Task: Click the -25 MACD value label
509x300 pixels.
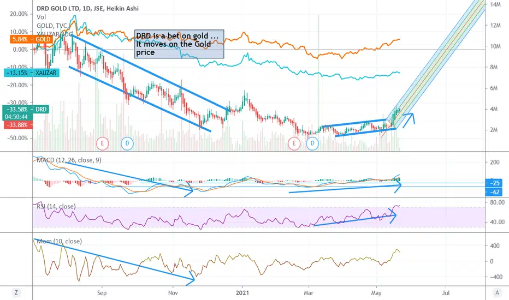Action: tap(494, 183)
